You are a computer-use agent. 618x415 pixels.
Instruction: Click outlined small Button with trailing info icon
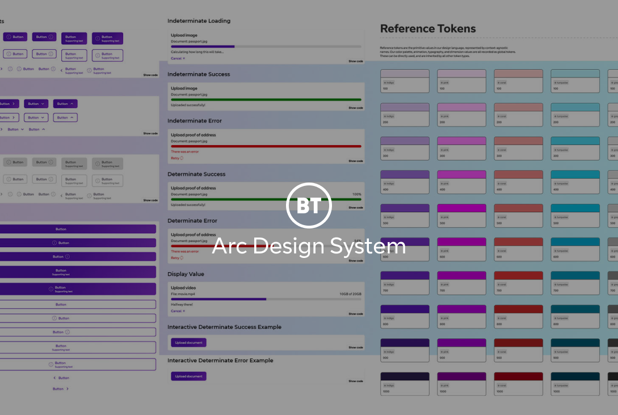pos(44,54)
